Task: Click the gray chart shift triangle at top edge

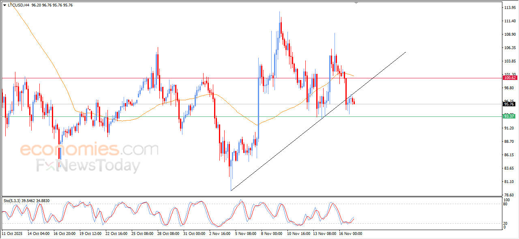Action: [x=356, y=3]
